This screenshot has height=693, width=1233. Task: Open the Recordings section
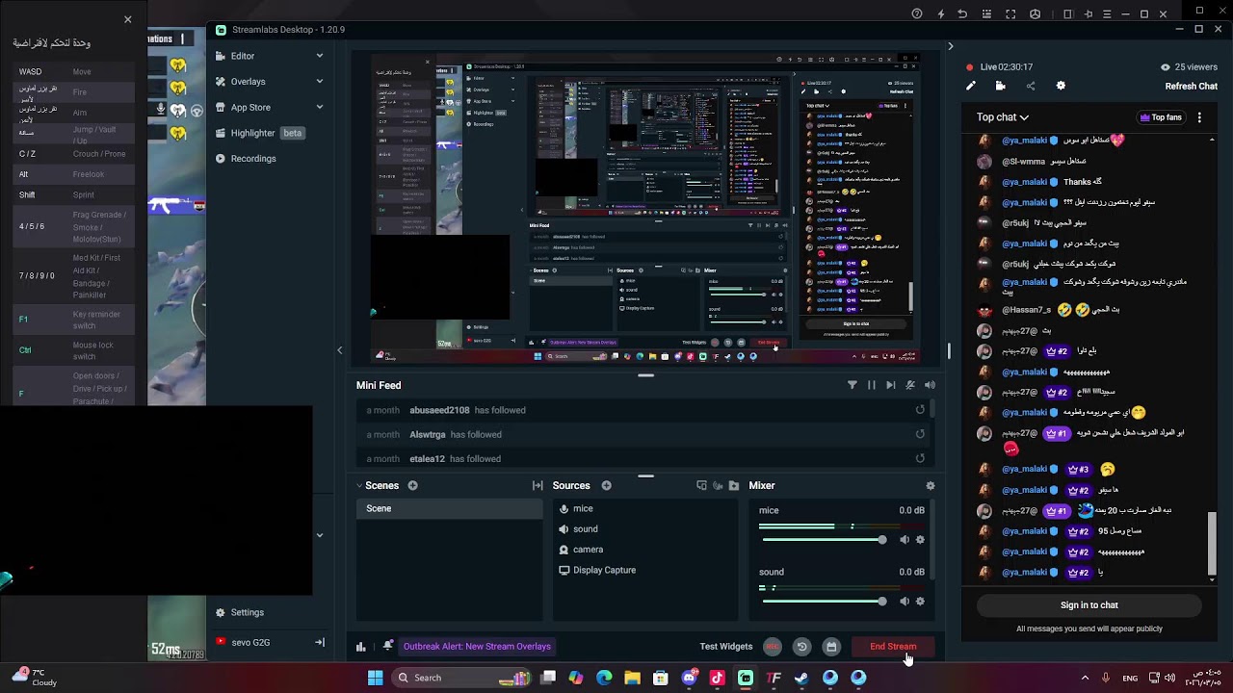pos(252,159)
